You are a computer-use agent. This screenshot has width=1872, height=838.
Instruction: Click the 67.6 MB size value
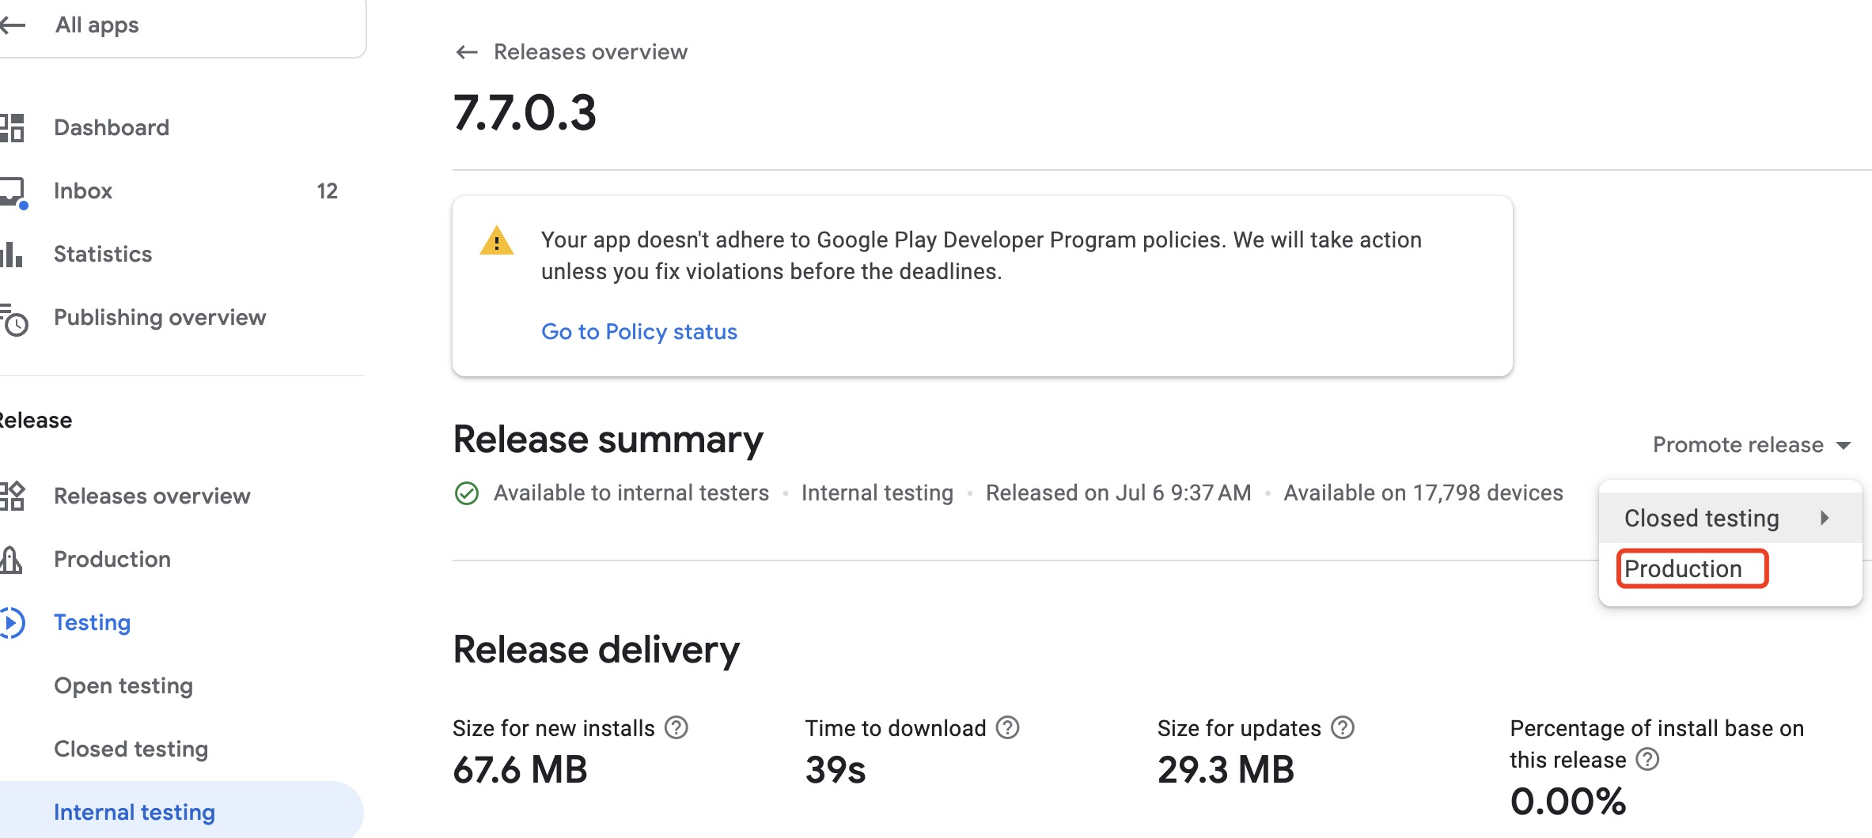(x=520, y=769)
